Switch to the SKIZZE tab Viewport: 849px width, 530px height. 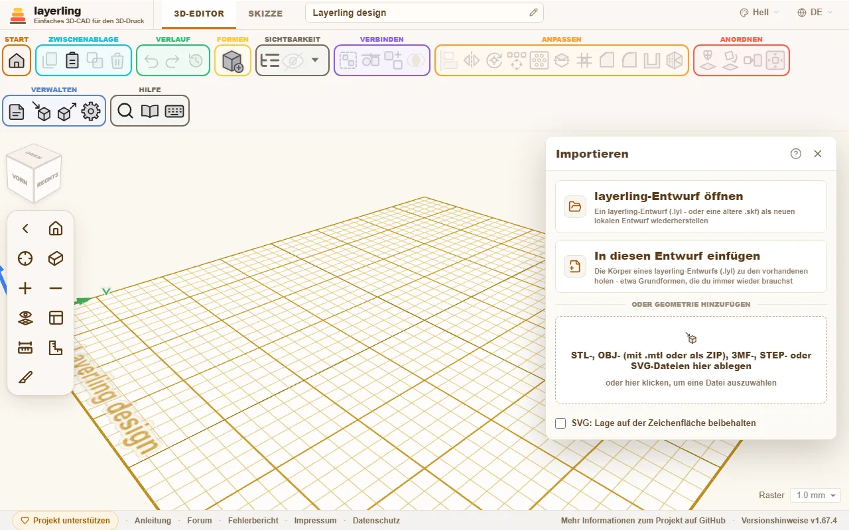point(265,13)
